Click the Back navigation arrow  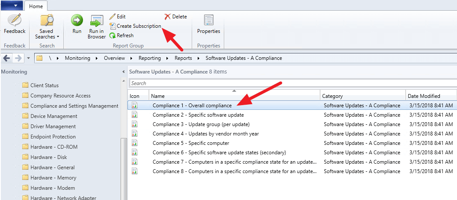6,58
